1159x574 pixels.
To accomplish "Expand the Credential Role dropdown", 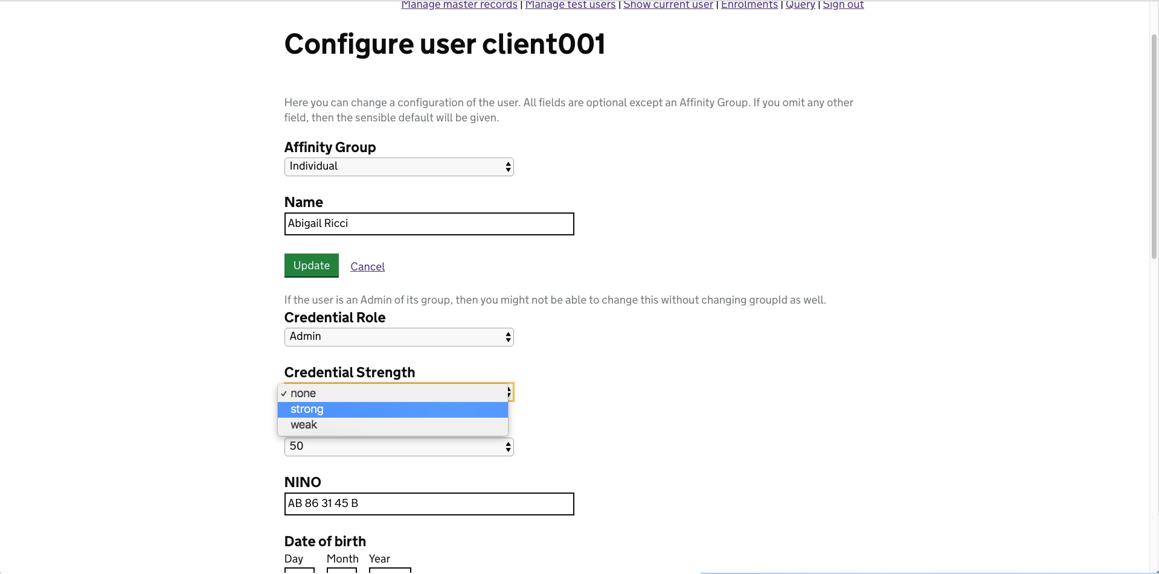I will tap(399, 337).
